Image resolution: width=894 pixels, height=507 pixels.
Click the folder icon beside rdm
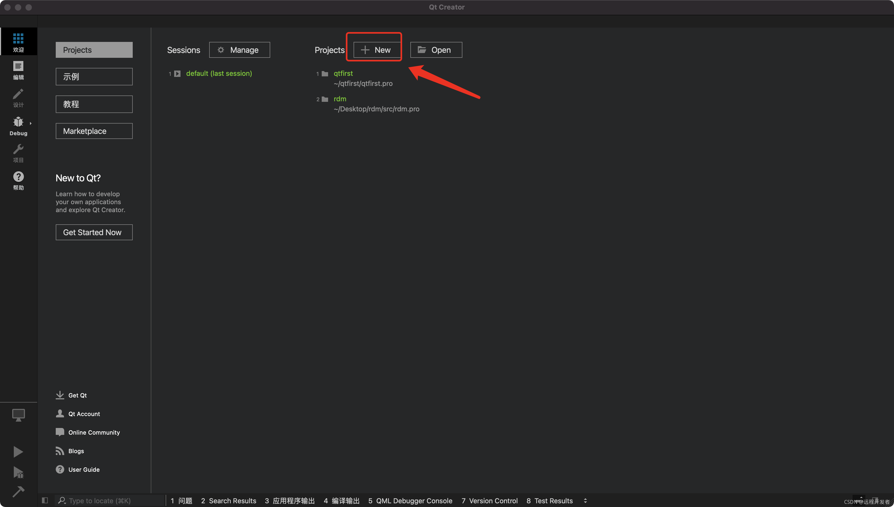point(325,99)
